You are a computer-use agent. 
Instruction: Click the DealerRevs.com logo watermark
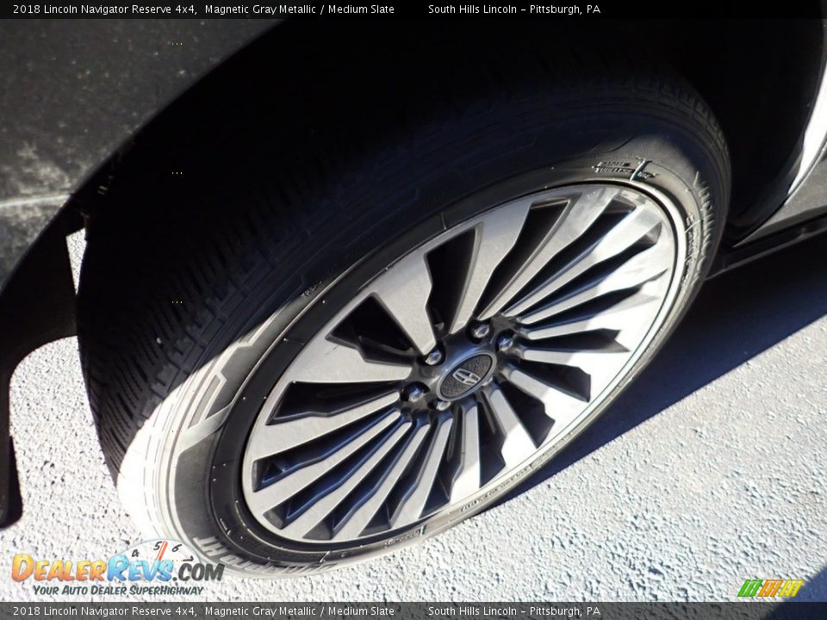[x=116, y=568]
